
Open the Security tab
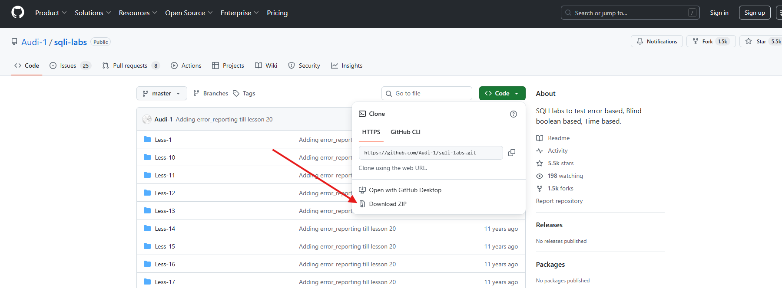[x=304, y=65]
